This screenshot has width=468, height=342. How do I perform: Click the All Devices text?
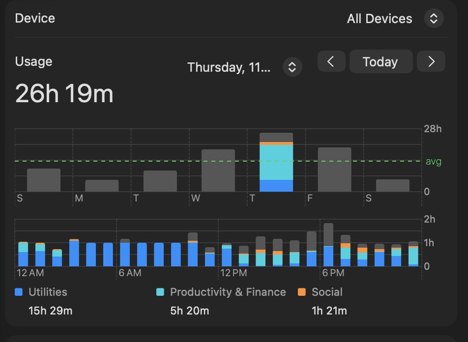pyautogui.click(x=380, y=19)
